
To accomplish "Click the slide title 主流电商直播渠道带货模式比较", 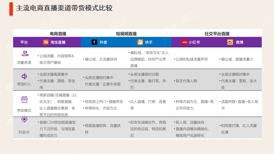I will pyautogui.click(x=64, y=8).
